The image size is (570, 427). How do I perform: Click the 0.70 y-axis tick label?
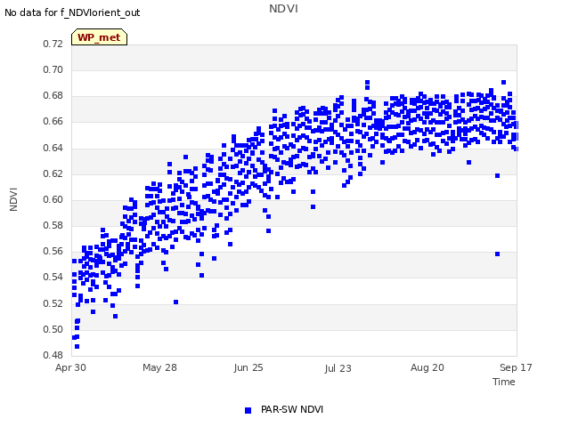coord(53,69)
